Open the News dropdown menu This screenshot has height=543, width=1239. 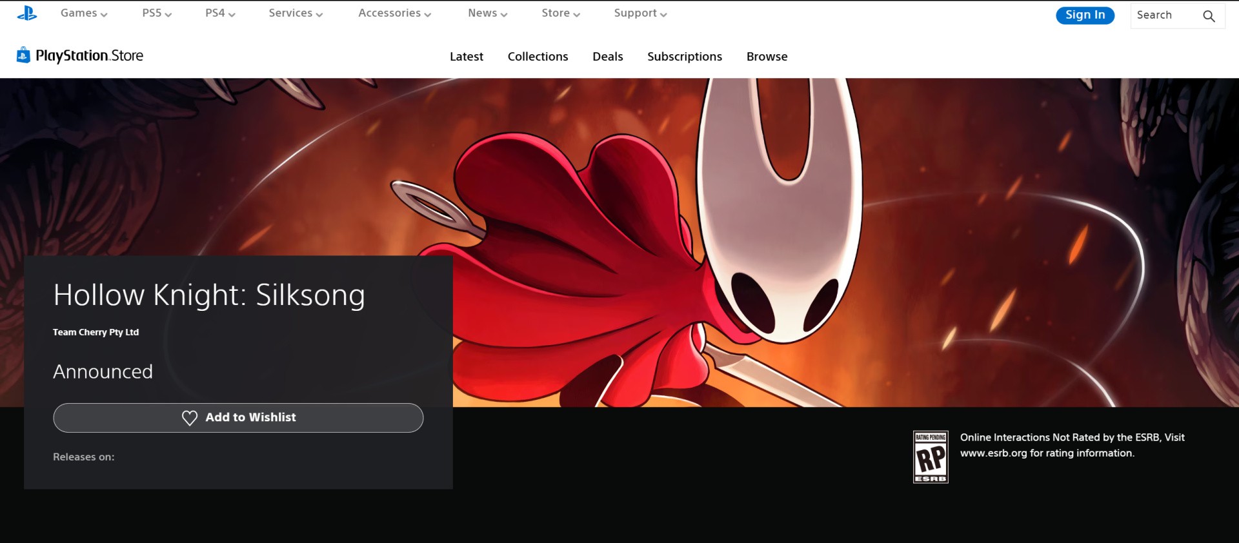coord(487,13)
